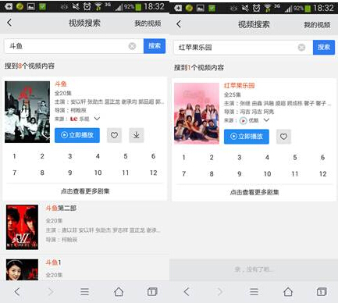The height and width of the screenshot is (303, 338).
Task: Download 斗鱼 with download icon
Action: [x=137, y=135]
